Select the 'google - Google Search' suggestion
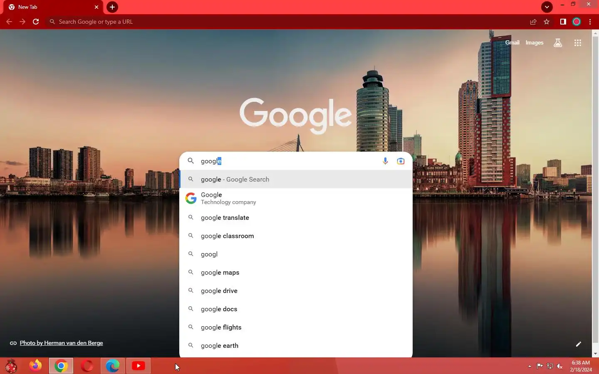599x374 pixels. coord(296,179)
